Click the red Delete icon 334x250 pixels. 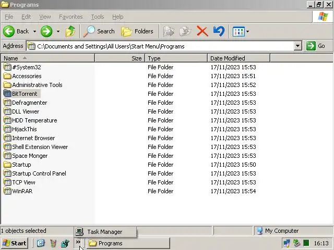click(202, 31)
